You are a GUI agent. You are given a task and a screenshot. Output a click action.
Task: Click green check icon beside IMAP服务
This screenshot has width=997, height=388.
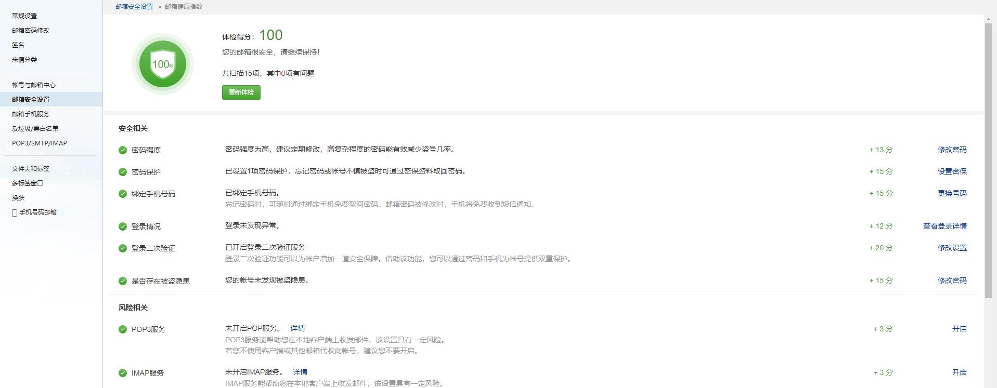[x=123, y=373]
